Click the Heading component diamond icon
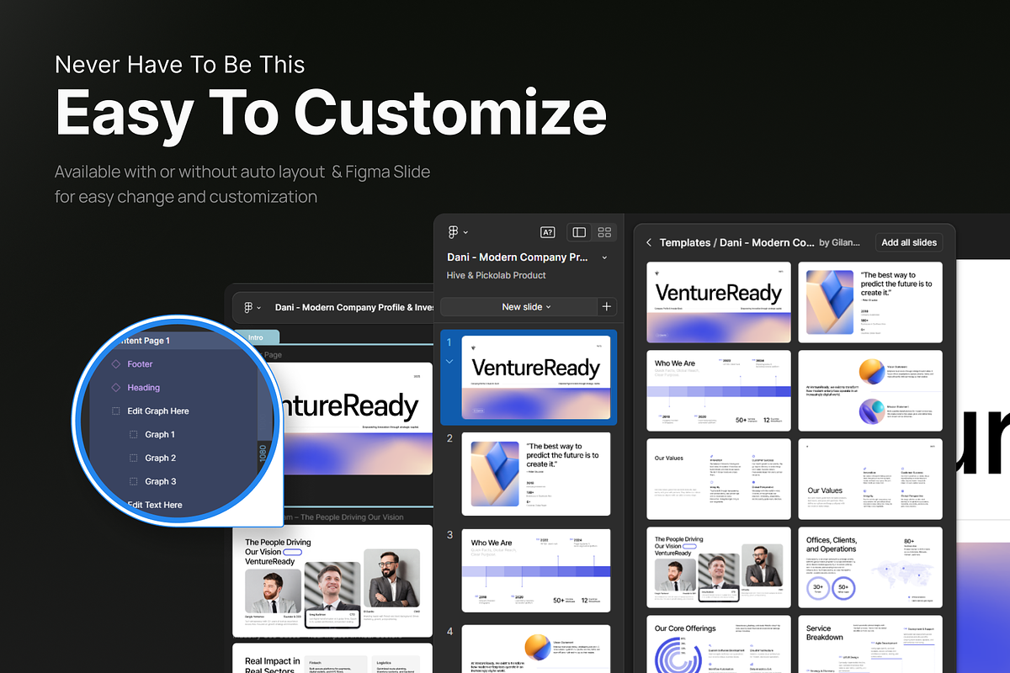 tap(116, 388)
